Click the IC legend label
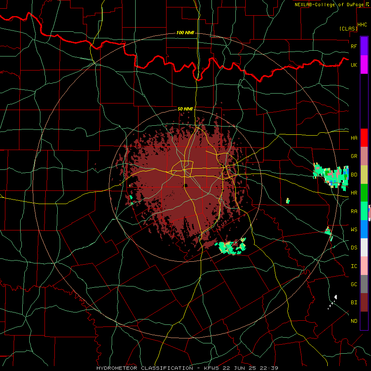 pyautogui.click(x=354, y=266)
